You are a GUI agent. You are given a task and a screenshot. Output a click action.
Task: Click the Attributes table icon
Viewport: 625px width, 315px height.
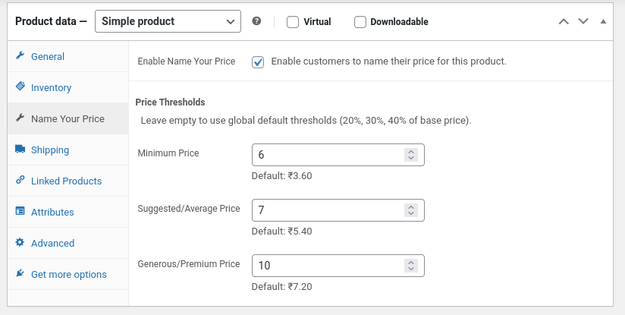click(20, 211)
